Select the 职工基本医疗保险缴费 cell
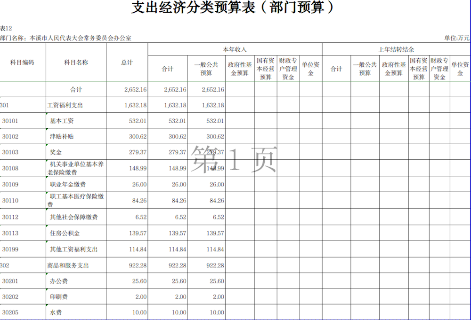This screenshot has height=320, width=471. (x=75, y=201)
